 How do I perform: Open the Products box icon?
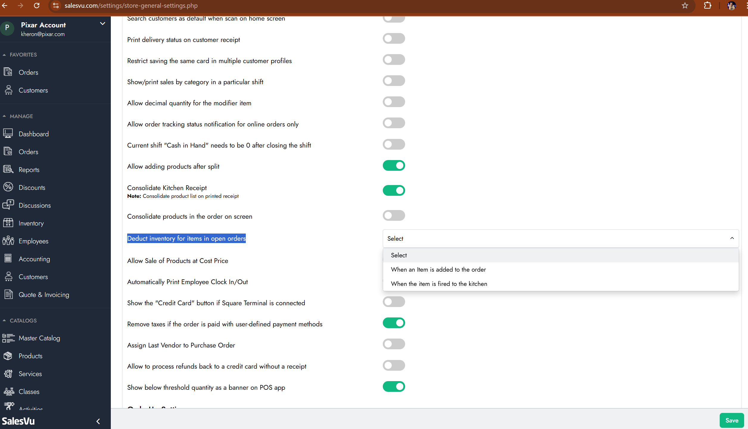(x=8, y=356)
